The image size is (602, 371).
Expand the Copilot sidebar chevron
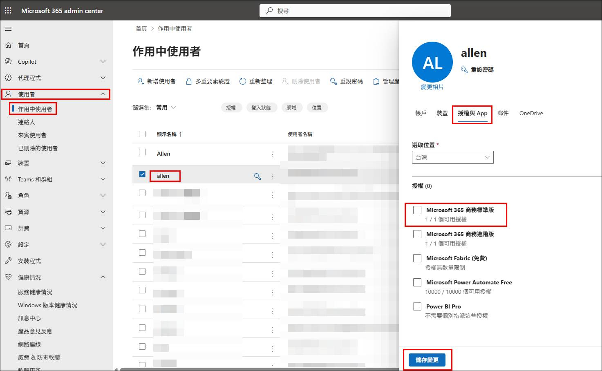click(x=103, y=62)
